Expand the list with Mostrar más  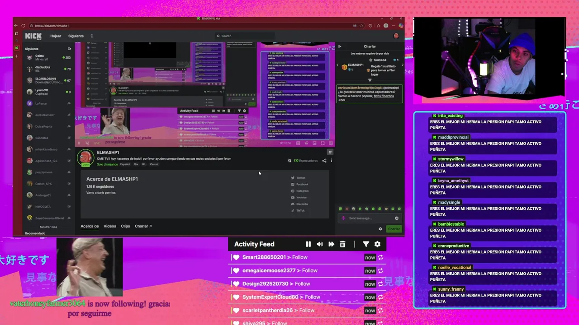(x=48, y=227)
